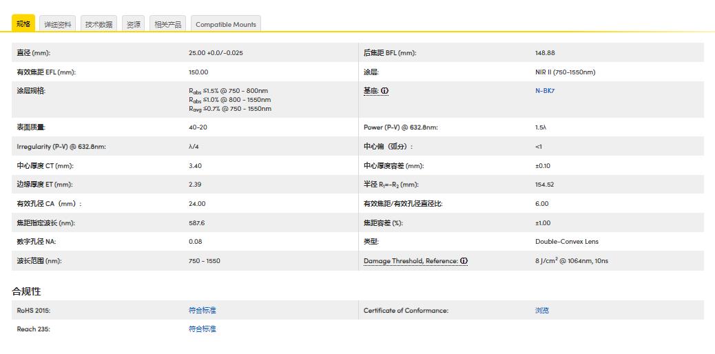Click the info icon next to 基底
715x354 pixels.
point(385,91)
